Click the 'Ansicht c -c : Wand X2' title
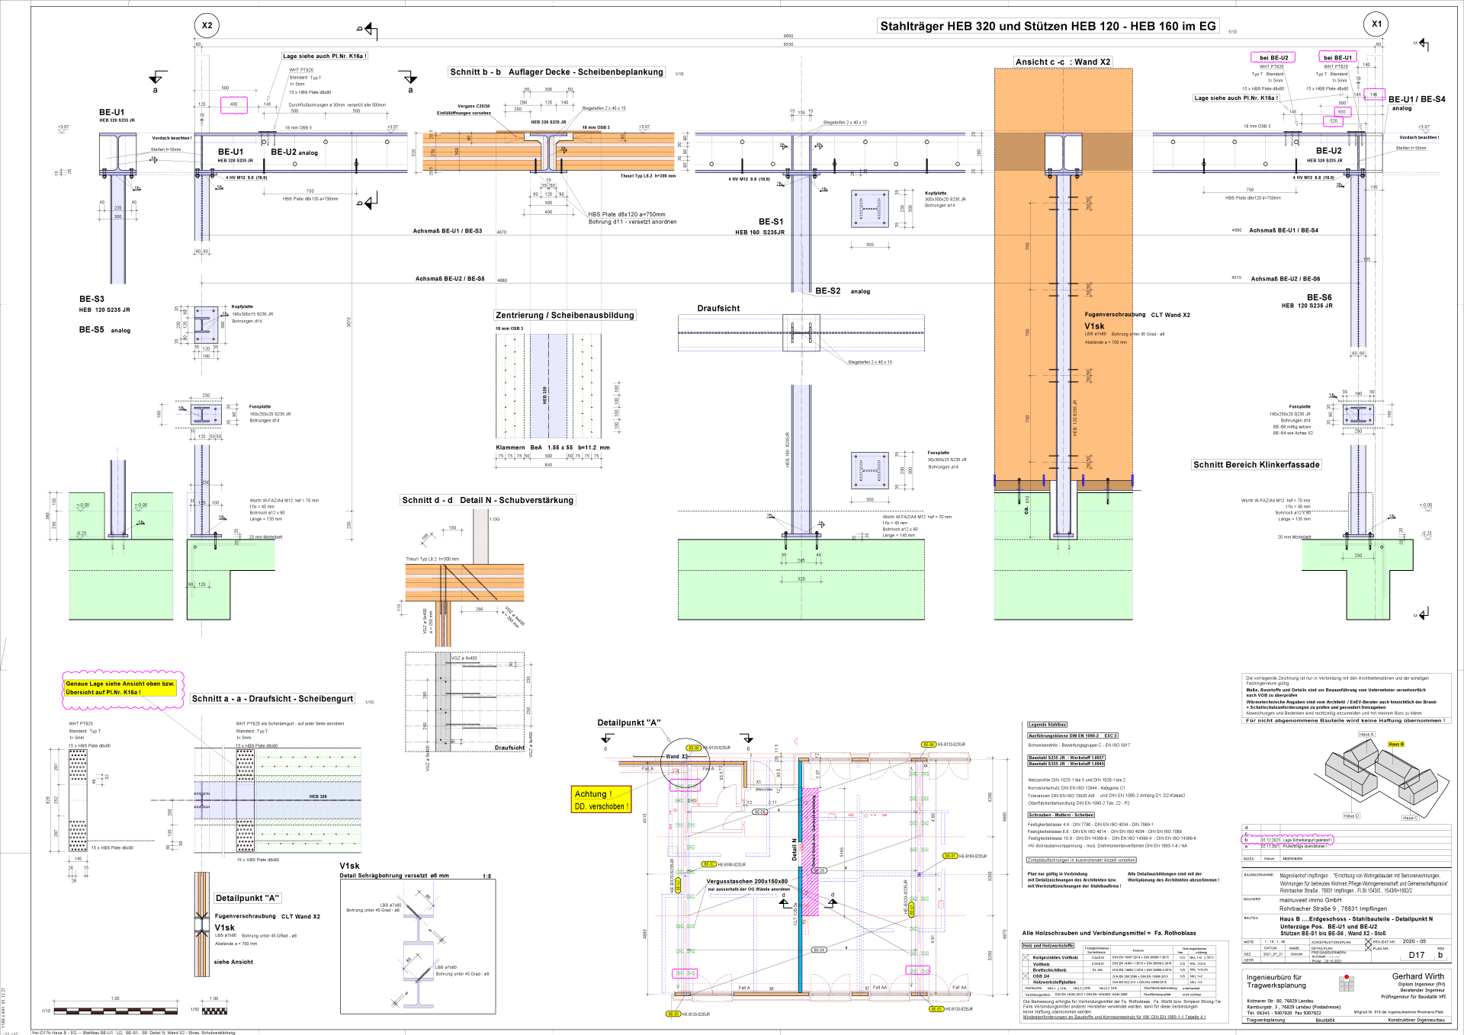The width and height of the screenshot is (1464, 1035). click(1063, 62)
